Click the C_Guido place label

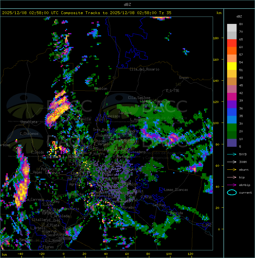click(37, 152)
